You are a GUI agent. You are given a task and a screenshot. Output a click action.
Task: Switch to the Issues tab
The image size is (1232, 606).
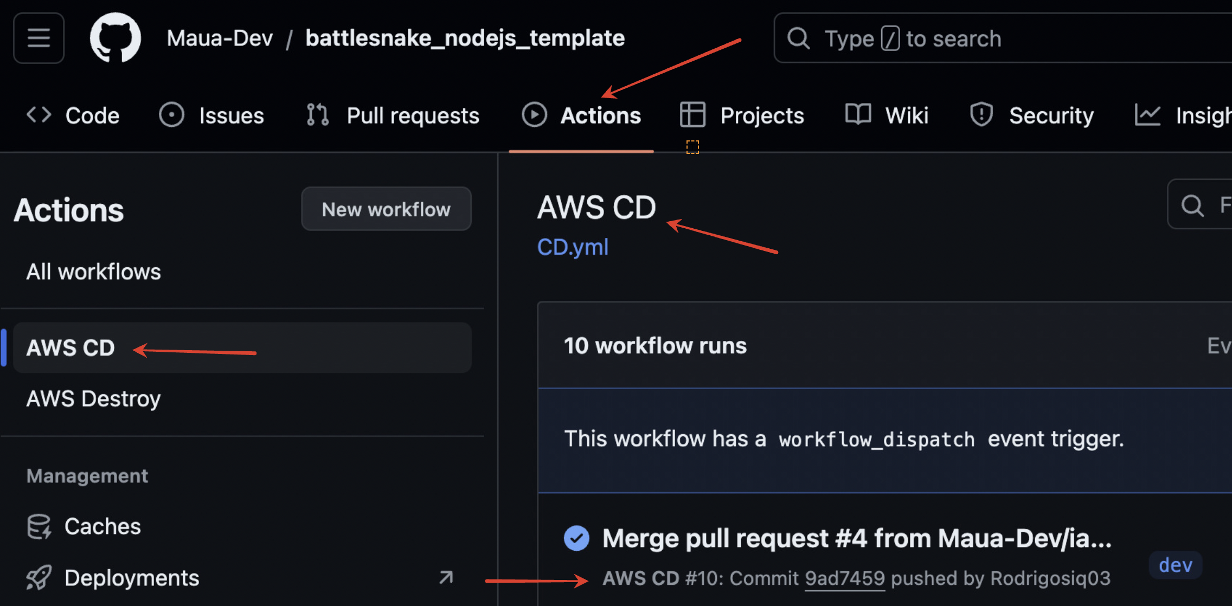pyautogui.click(x=211, y=115)
